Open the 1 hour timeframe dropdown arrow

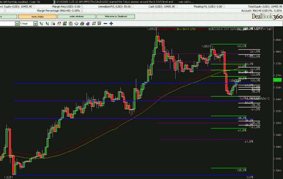coord(36,24)
